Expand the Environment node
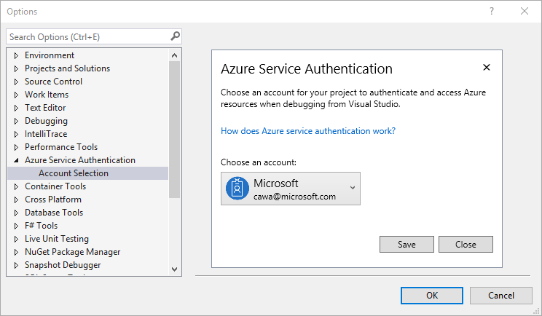This screenshot has height=316, width=542. tap(16, 55)
